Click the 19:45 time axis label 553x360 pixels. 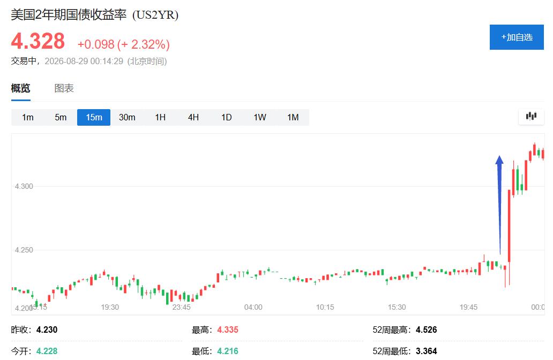(x=468, y=307)
